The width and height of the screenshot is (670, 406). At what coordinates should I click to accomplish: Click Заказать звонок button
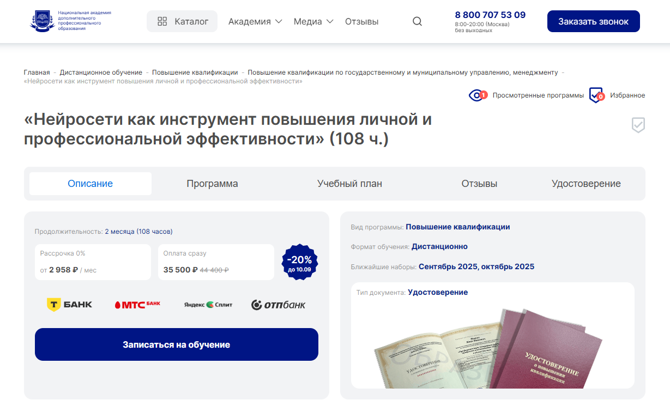click(593, 22)
